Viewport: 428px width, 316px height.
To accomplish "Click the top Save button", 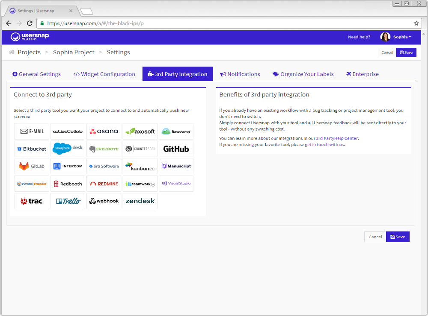I will pos(406,53).
